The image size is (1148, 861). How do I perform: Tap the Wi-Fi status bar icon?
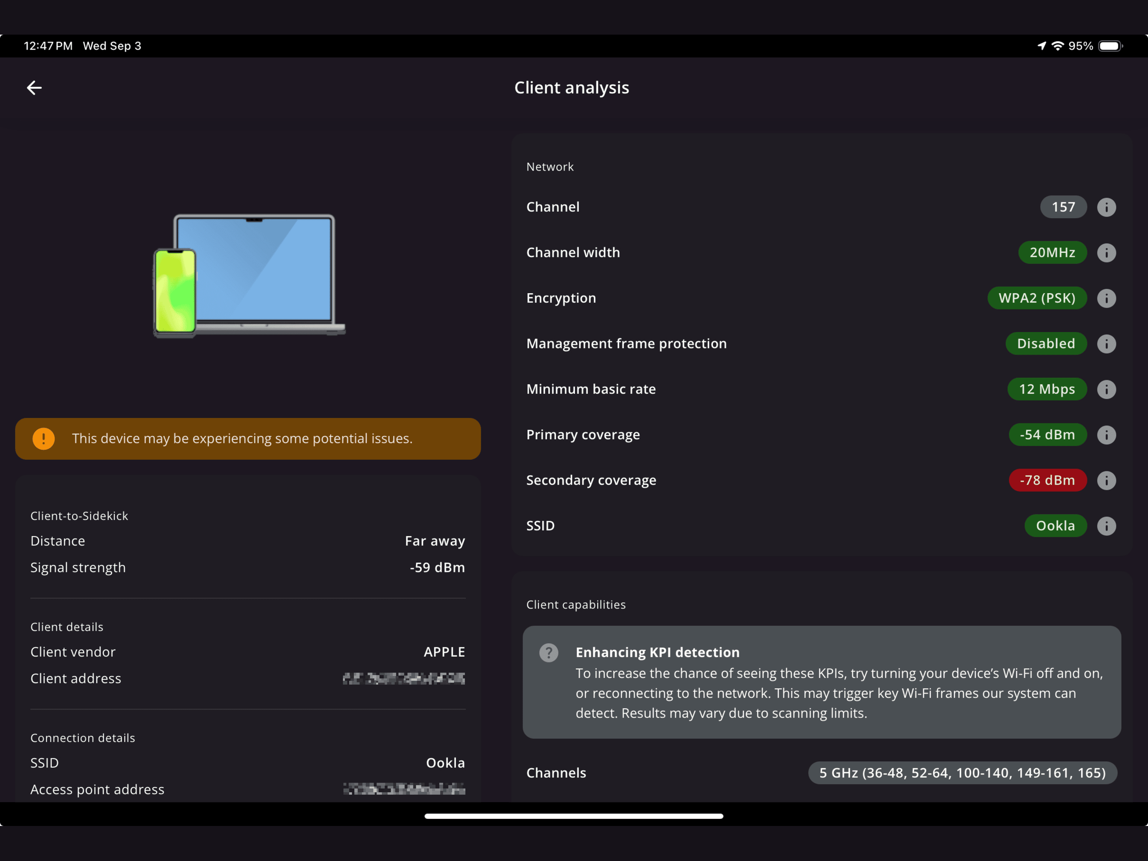[x=1057, y=45]
